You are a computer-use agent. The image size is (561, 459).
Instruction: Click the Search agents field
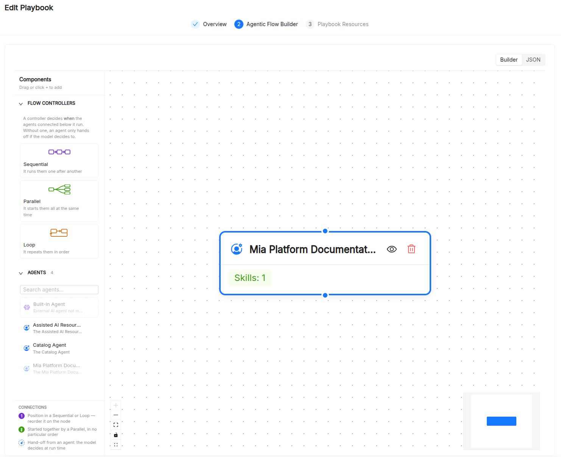tap(59, 290)
